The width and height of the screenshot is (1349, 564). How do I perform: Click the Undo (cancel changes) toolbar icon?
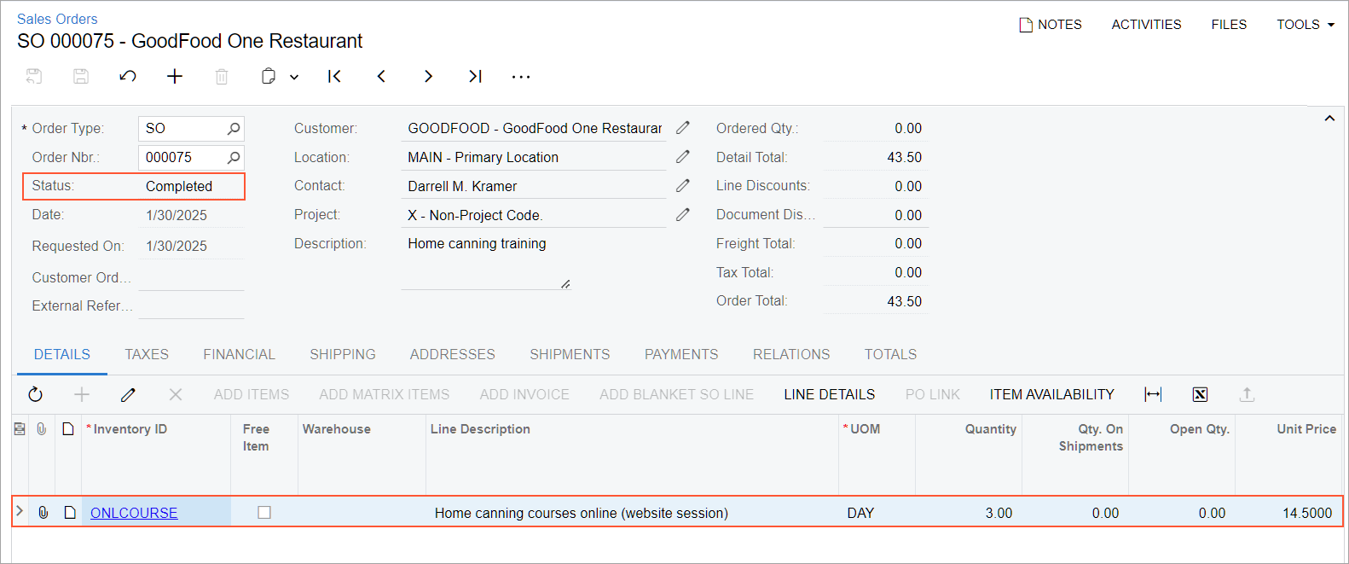[128, 77]
